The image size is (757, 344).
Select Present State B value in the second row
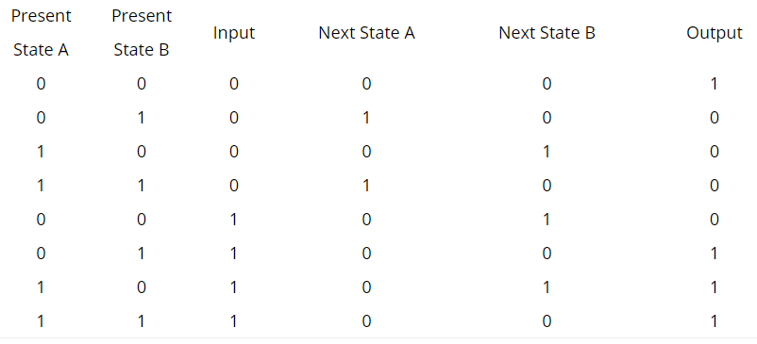(x=142, y=118)
